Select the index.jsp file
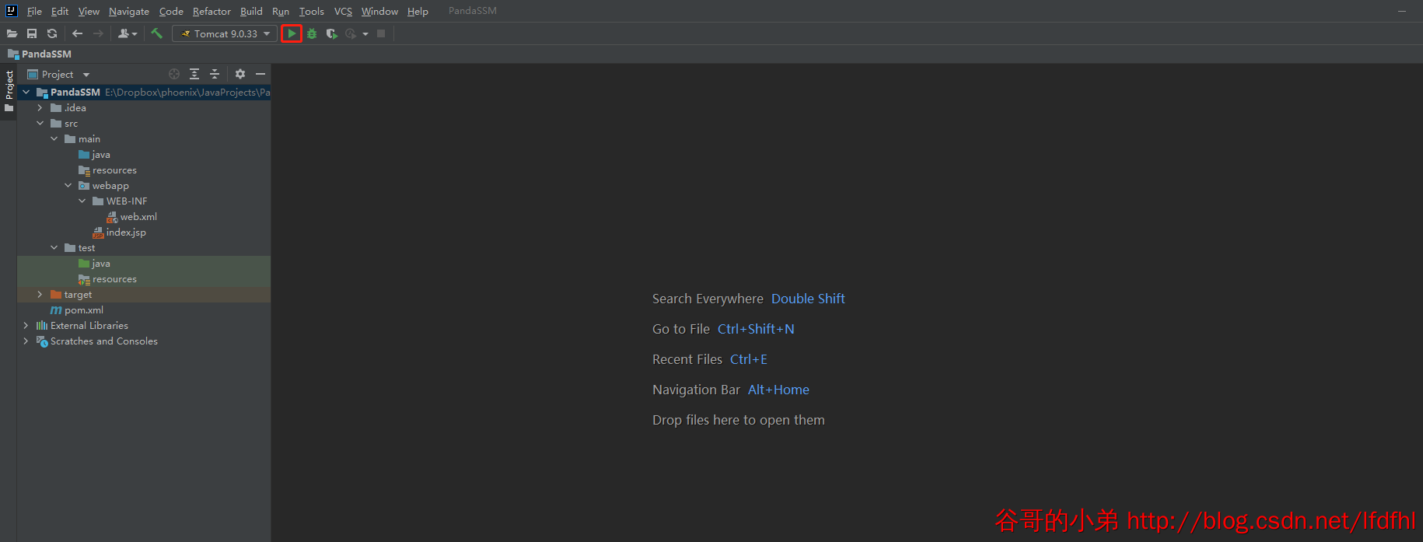 click(x=119, y=233)
